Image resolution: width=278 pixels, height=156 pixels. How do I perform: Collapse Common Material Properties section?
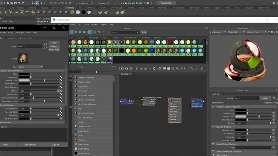(213, 107)
